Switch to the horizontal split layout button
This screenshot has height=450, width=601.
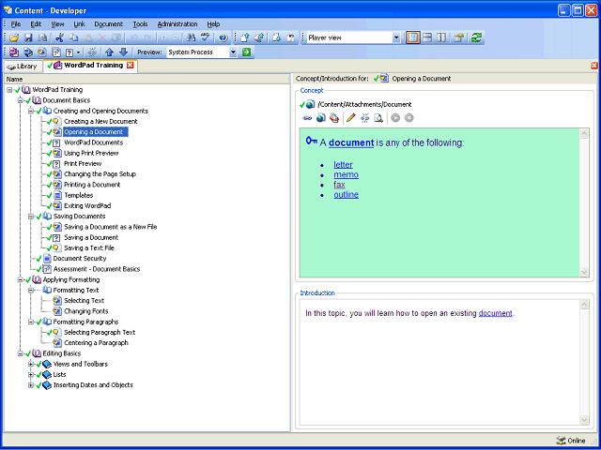tap(427, 37)
